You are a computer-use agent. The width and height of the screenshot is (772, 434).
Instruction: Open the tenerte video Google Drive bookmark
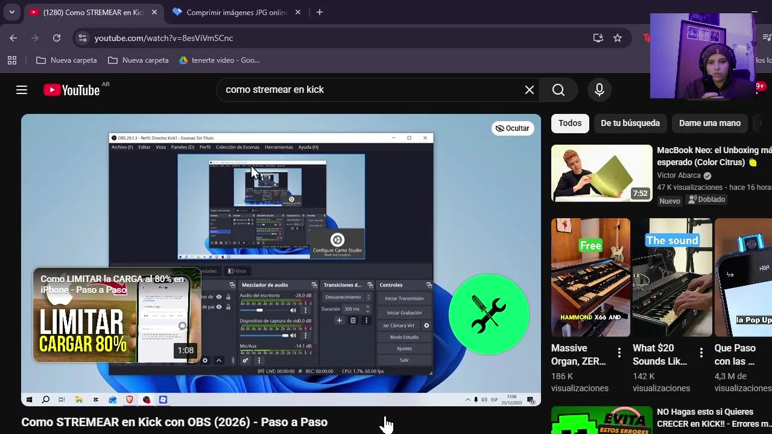pos(220,60)
